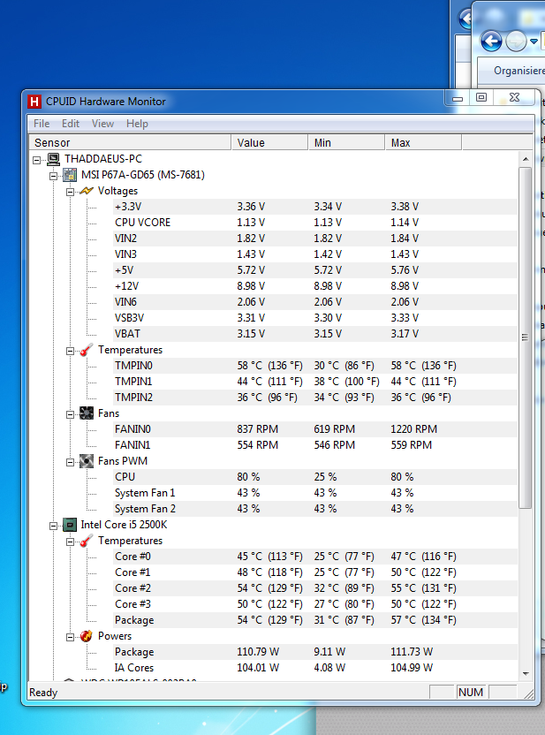Collapse the THADDAEUS-PC tree node
Screen dimensions: 545x735
point(36,160)
